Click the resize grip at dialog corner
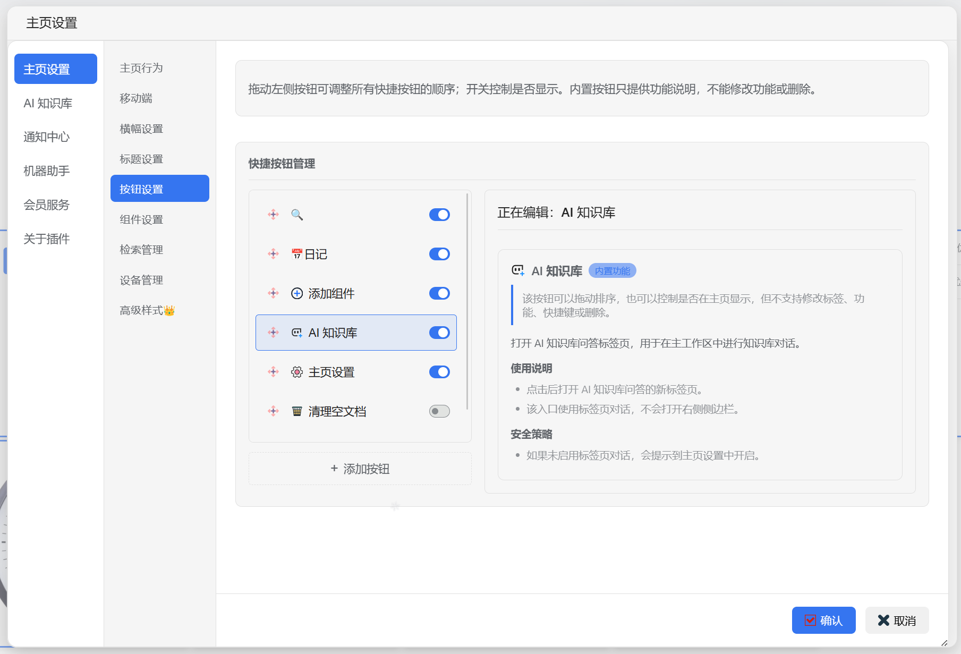961x654 pixels. point(944,643)
